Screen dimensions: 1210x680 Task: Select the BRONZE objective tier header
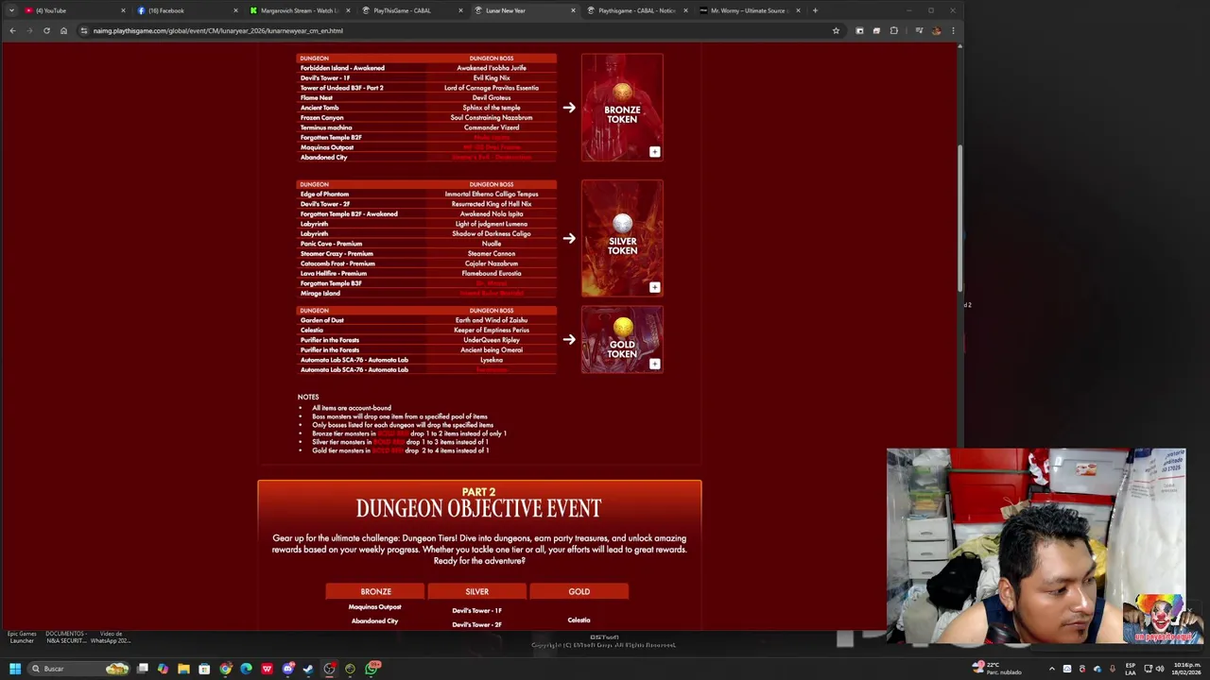tap(375, 591)
